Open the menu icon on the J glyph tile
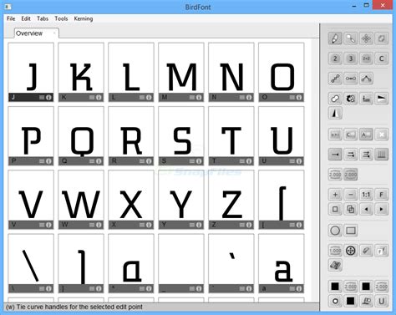The image size is (396, 315). click(42, 98)
